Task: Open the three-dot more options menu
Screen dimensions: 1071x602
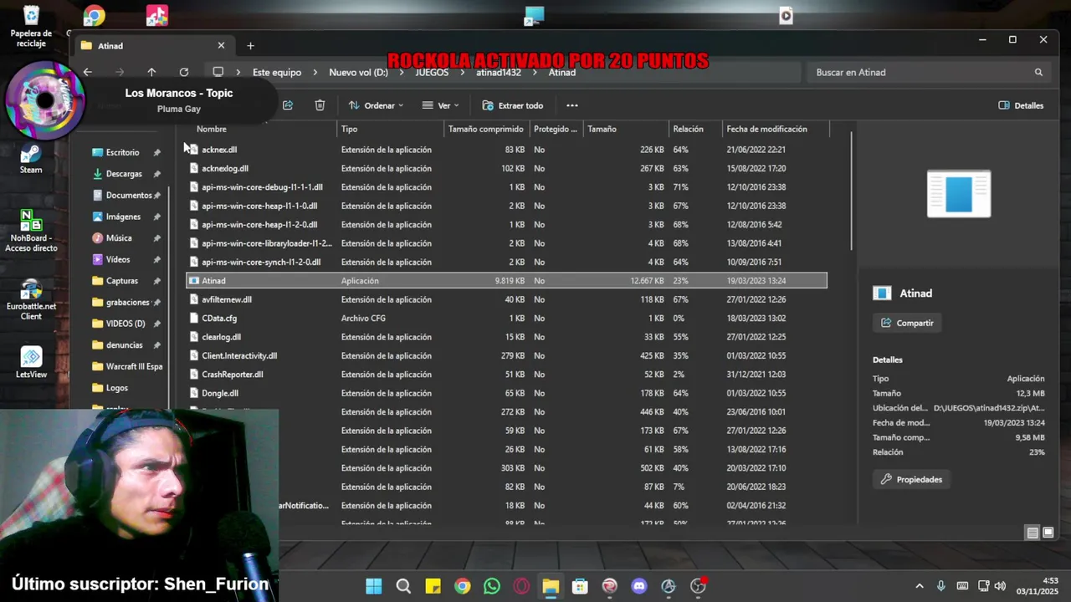Action: 572,105
